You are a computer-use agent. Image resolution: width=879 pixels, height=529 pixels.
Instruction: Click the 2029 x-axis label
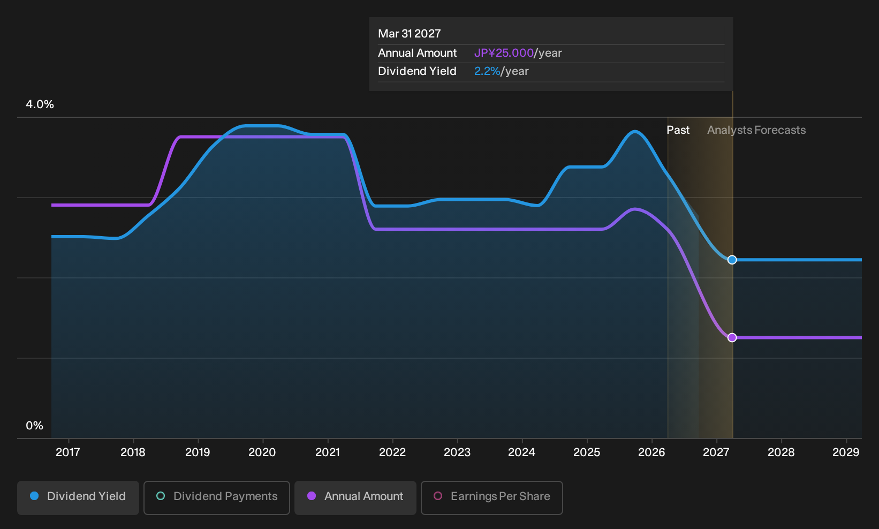[846, 452]
